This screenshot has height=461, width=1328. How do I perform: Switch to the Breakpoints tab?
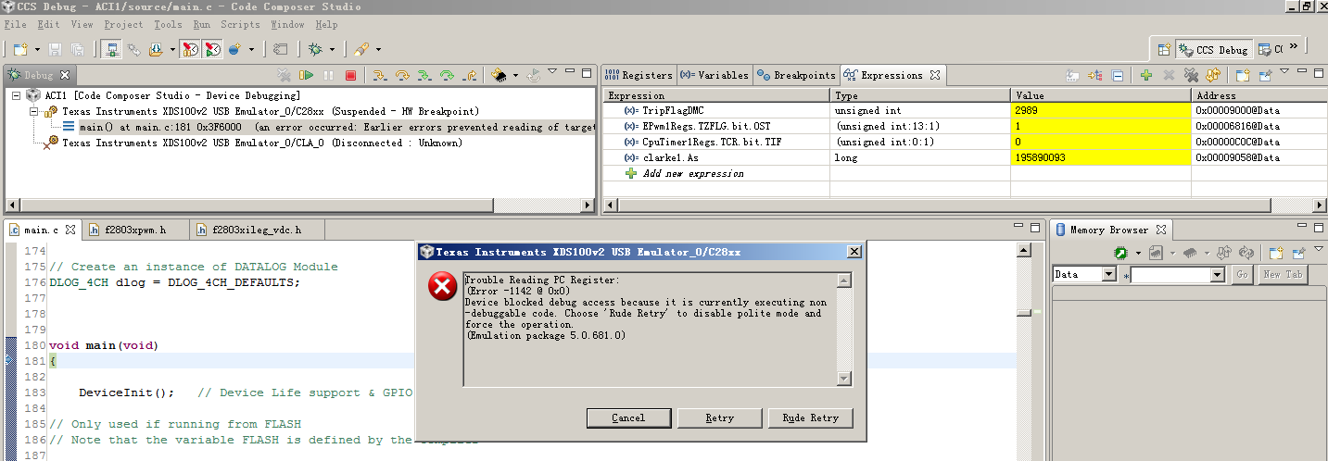[x=796, y=75]
